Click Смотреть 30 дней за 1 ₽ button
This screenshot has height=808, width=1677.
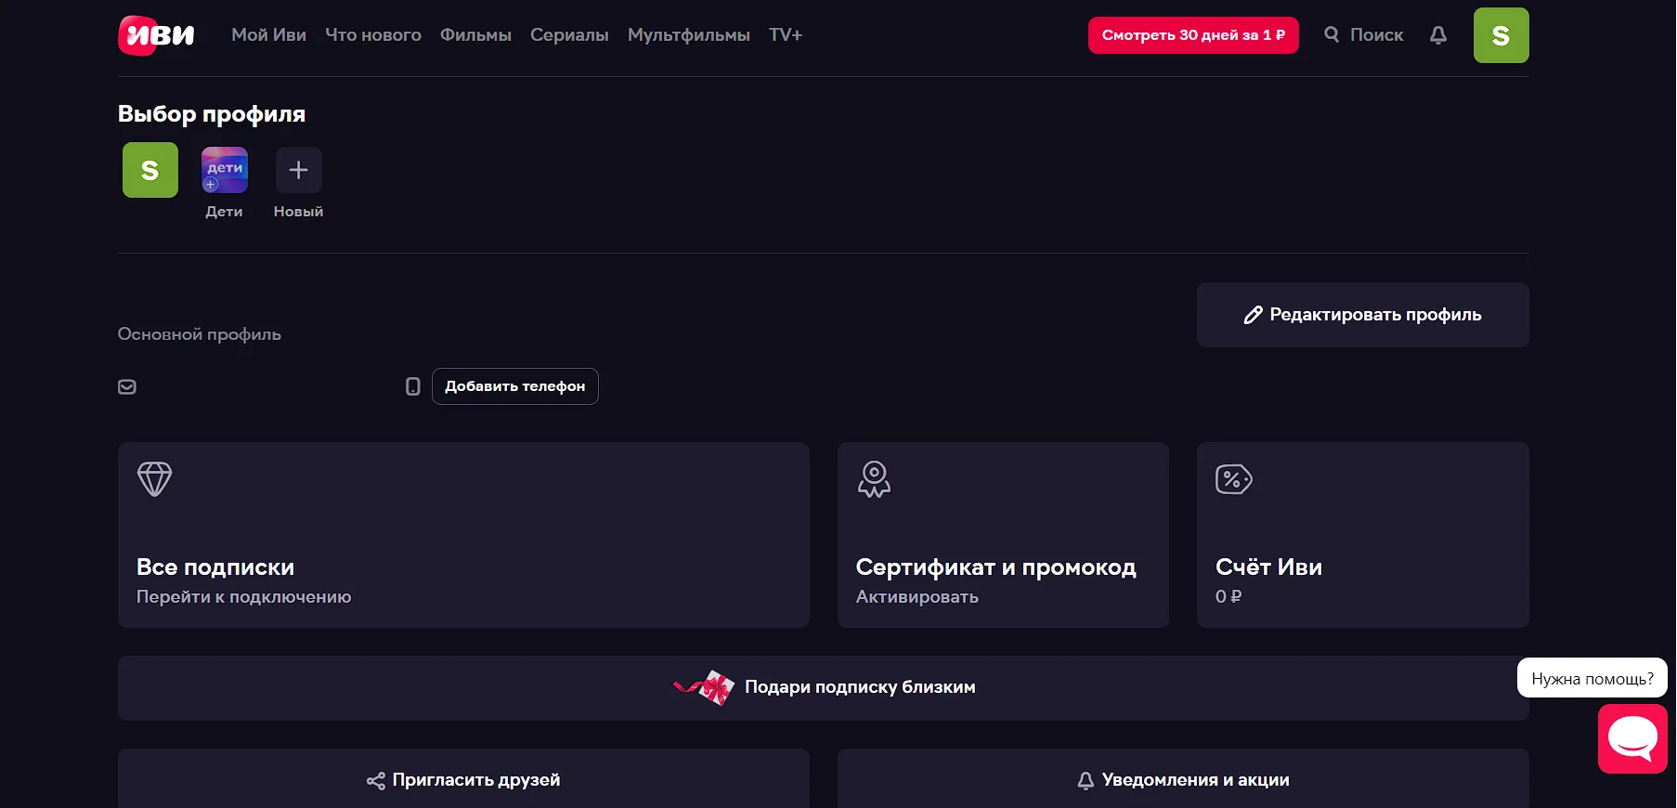pos(1193,35)
